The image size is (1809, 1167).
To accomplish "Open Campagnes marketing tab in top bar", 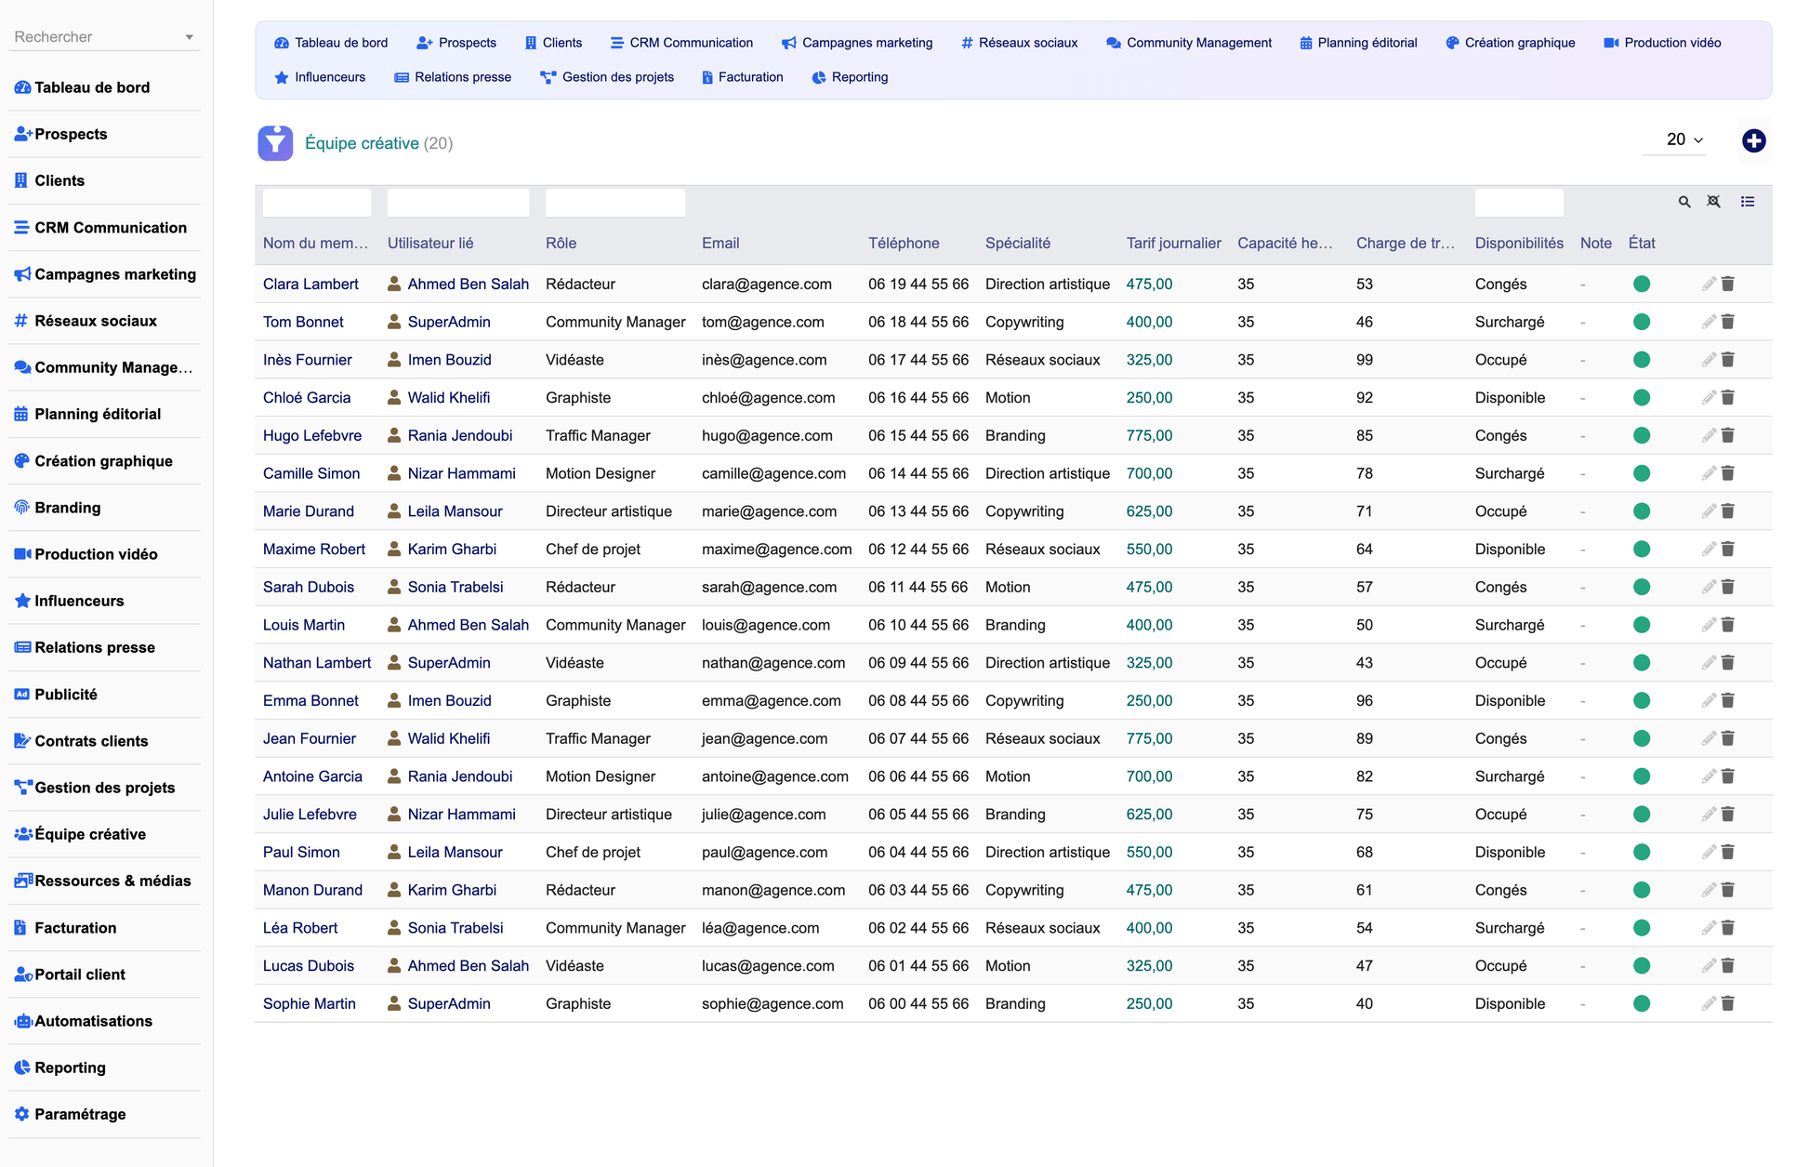I will coord(856,43).
